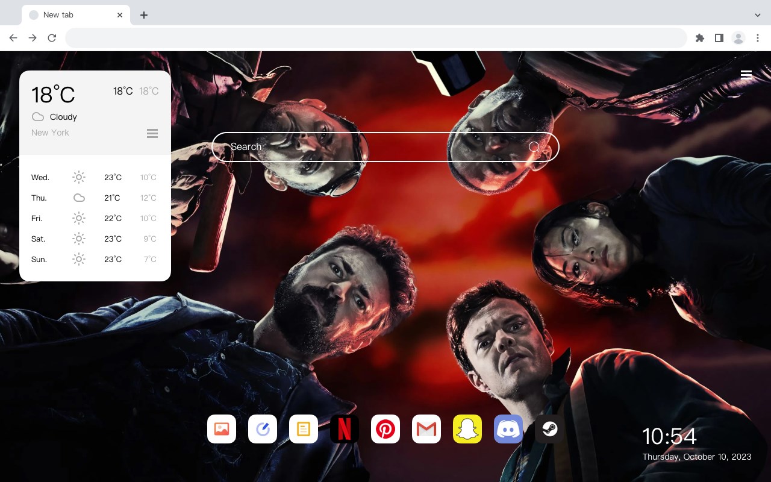
Task: Open the weather widget list menu icon
Action: click(152, 133)
